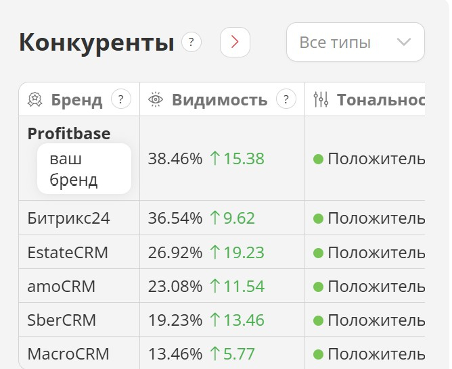
Task: Click the eye icon in Видимость header
Action: pyautogui.click(x=156, y=100)
